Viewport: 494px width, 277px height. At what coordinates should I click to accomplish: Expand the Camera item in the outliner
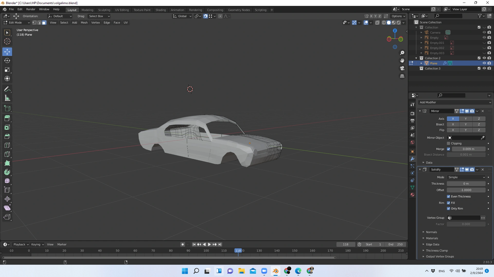[421, 32]
